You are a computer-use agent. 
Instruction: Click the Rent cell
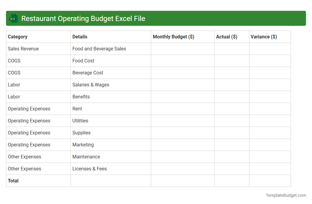tap(77, 109)
